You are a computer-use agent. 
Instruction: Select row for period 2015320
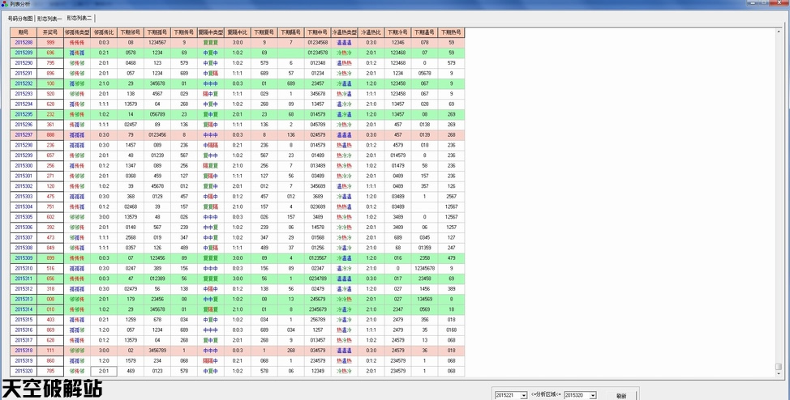point(23,371)
